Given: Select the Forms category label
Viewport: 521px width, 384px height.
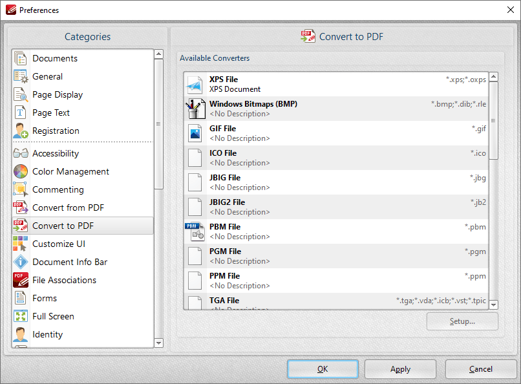Looking at the screenshot, I should click(x=45, y=298).
